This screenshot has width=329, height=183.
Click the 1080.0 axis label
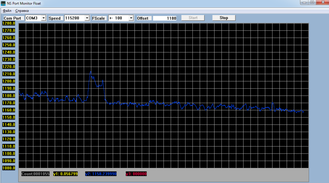(x=9, y=168)
